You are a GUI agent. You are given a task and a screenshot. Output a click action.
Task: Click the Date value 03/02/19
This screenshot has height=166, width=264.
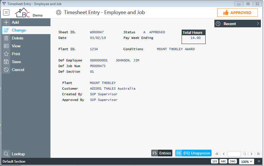click(98, 38)
